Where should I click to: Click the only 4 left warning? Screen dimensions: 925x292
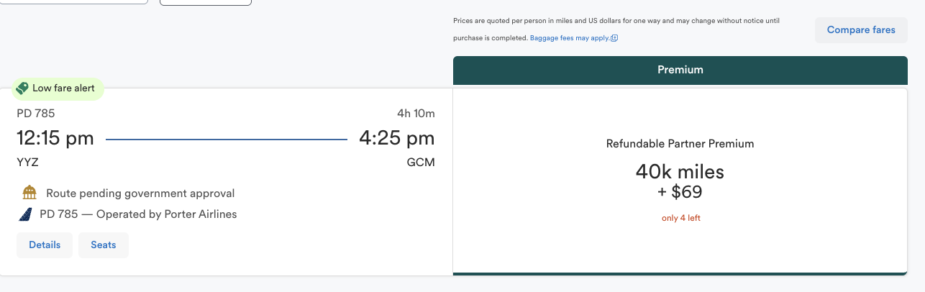680,218
